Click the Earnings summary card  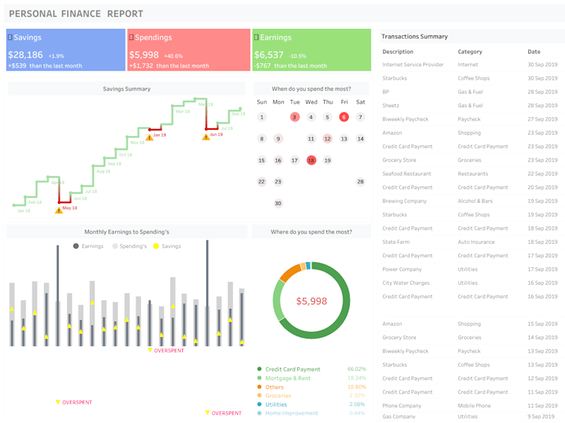311,50
